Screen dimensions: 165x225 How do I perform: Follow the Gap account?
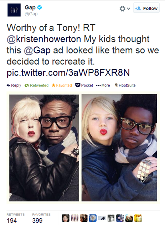coord(146,8)
